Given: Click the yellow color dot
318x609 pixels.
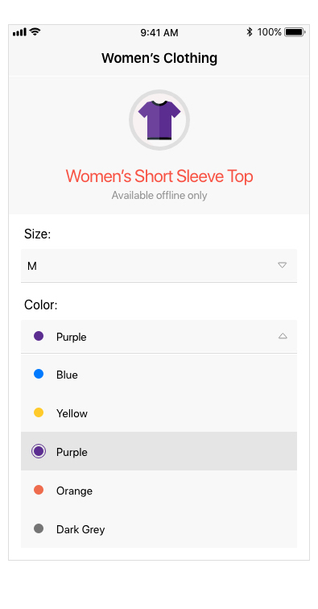Looking at the screenshot, I should [x=39, y=412].
